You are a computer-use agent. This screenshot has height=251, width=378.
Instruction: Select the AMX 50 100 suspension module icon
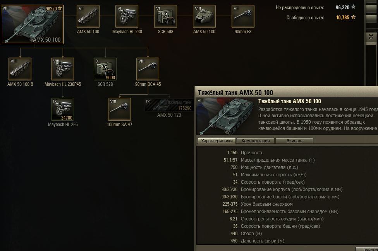click(88, 16)
